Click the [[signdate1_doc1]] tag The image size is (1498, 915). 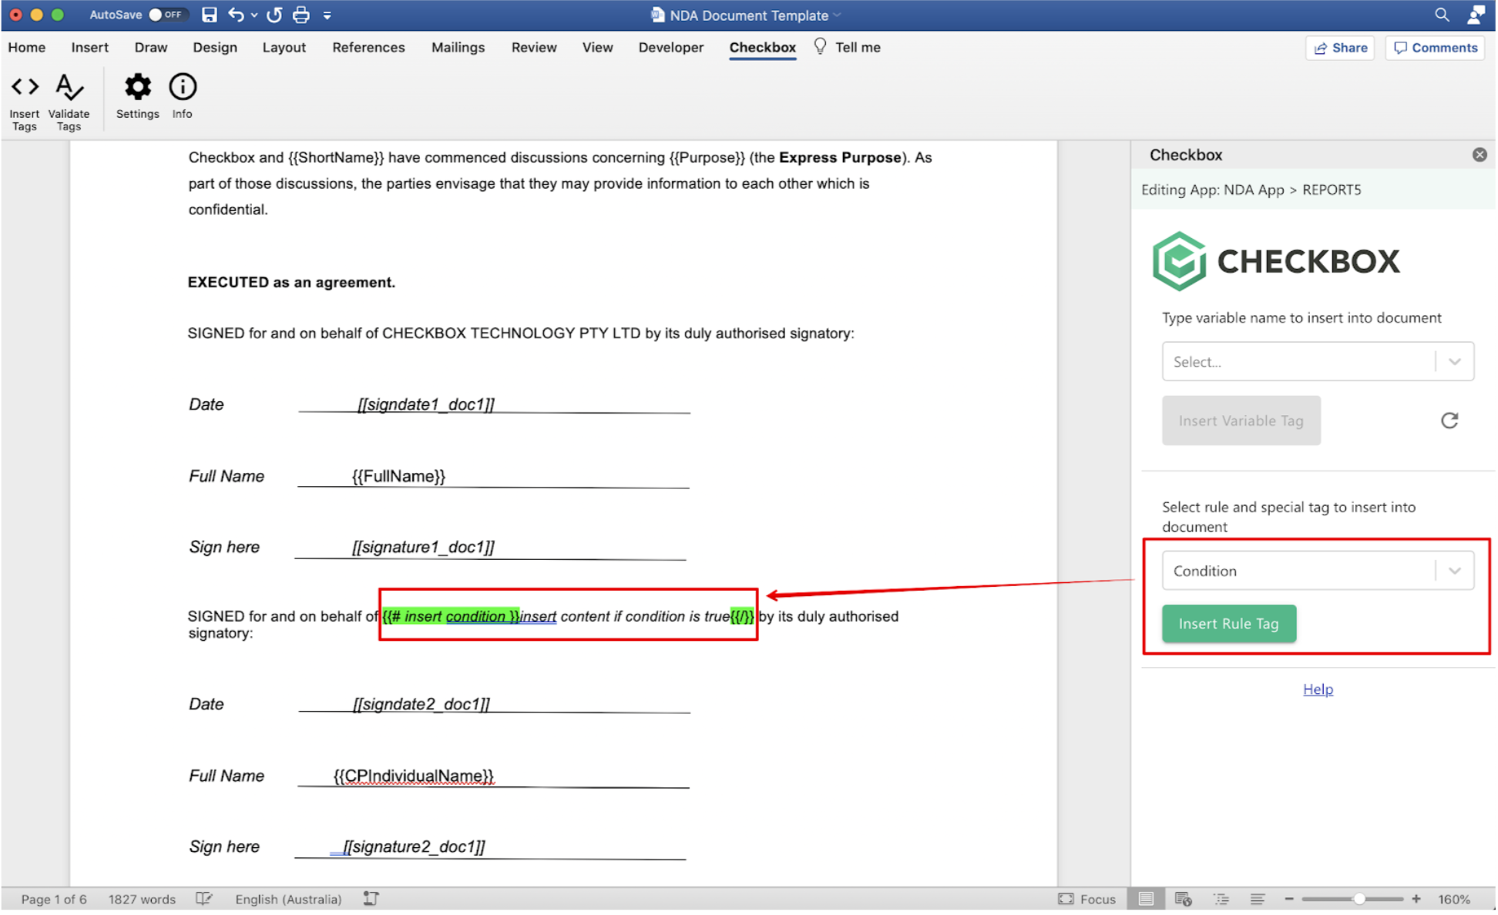tap(425, 404)
